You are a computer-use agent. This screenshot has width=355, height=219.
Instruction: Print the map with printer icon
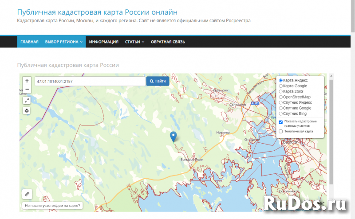pos(27,111)
